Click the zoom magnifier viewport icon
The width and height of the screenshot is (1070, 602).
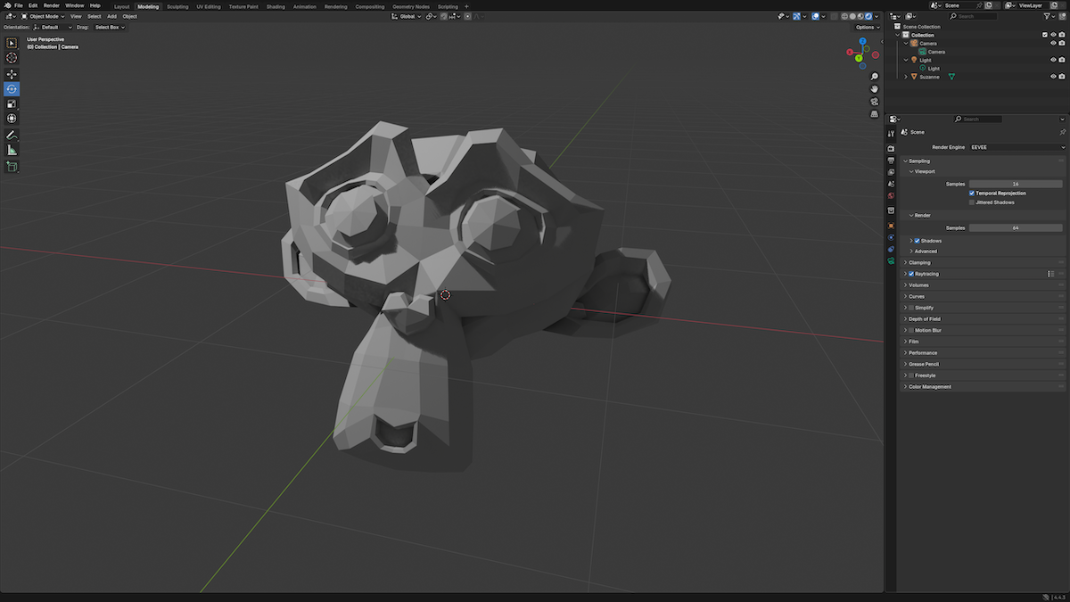[x=875, y=76]
